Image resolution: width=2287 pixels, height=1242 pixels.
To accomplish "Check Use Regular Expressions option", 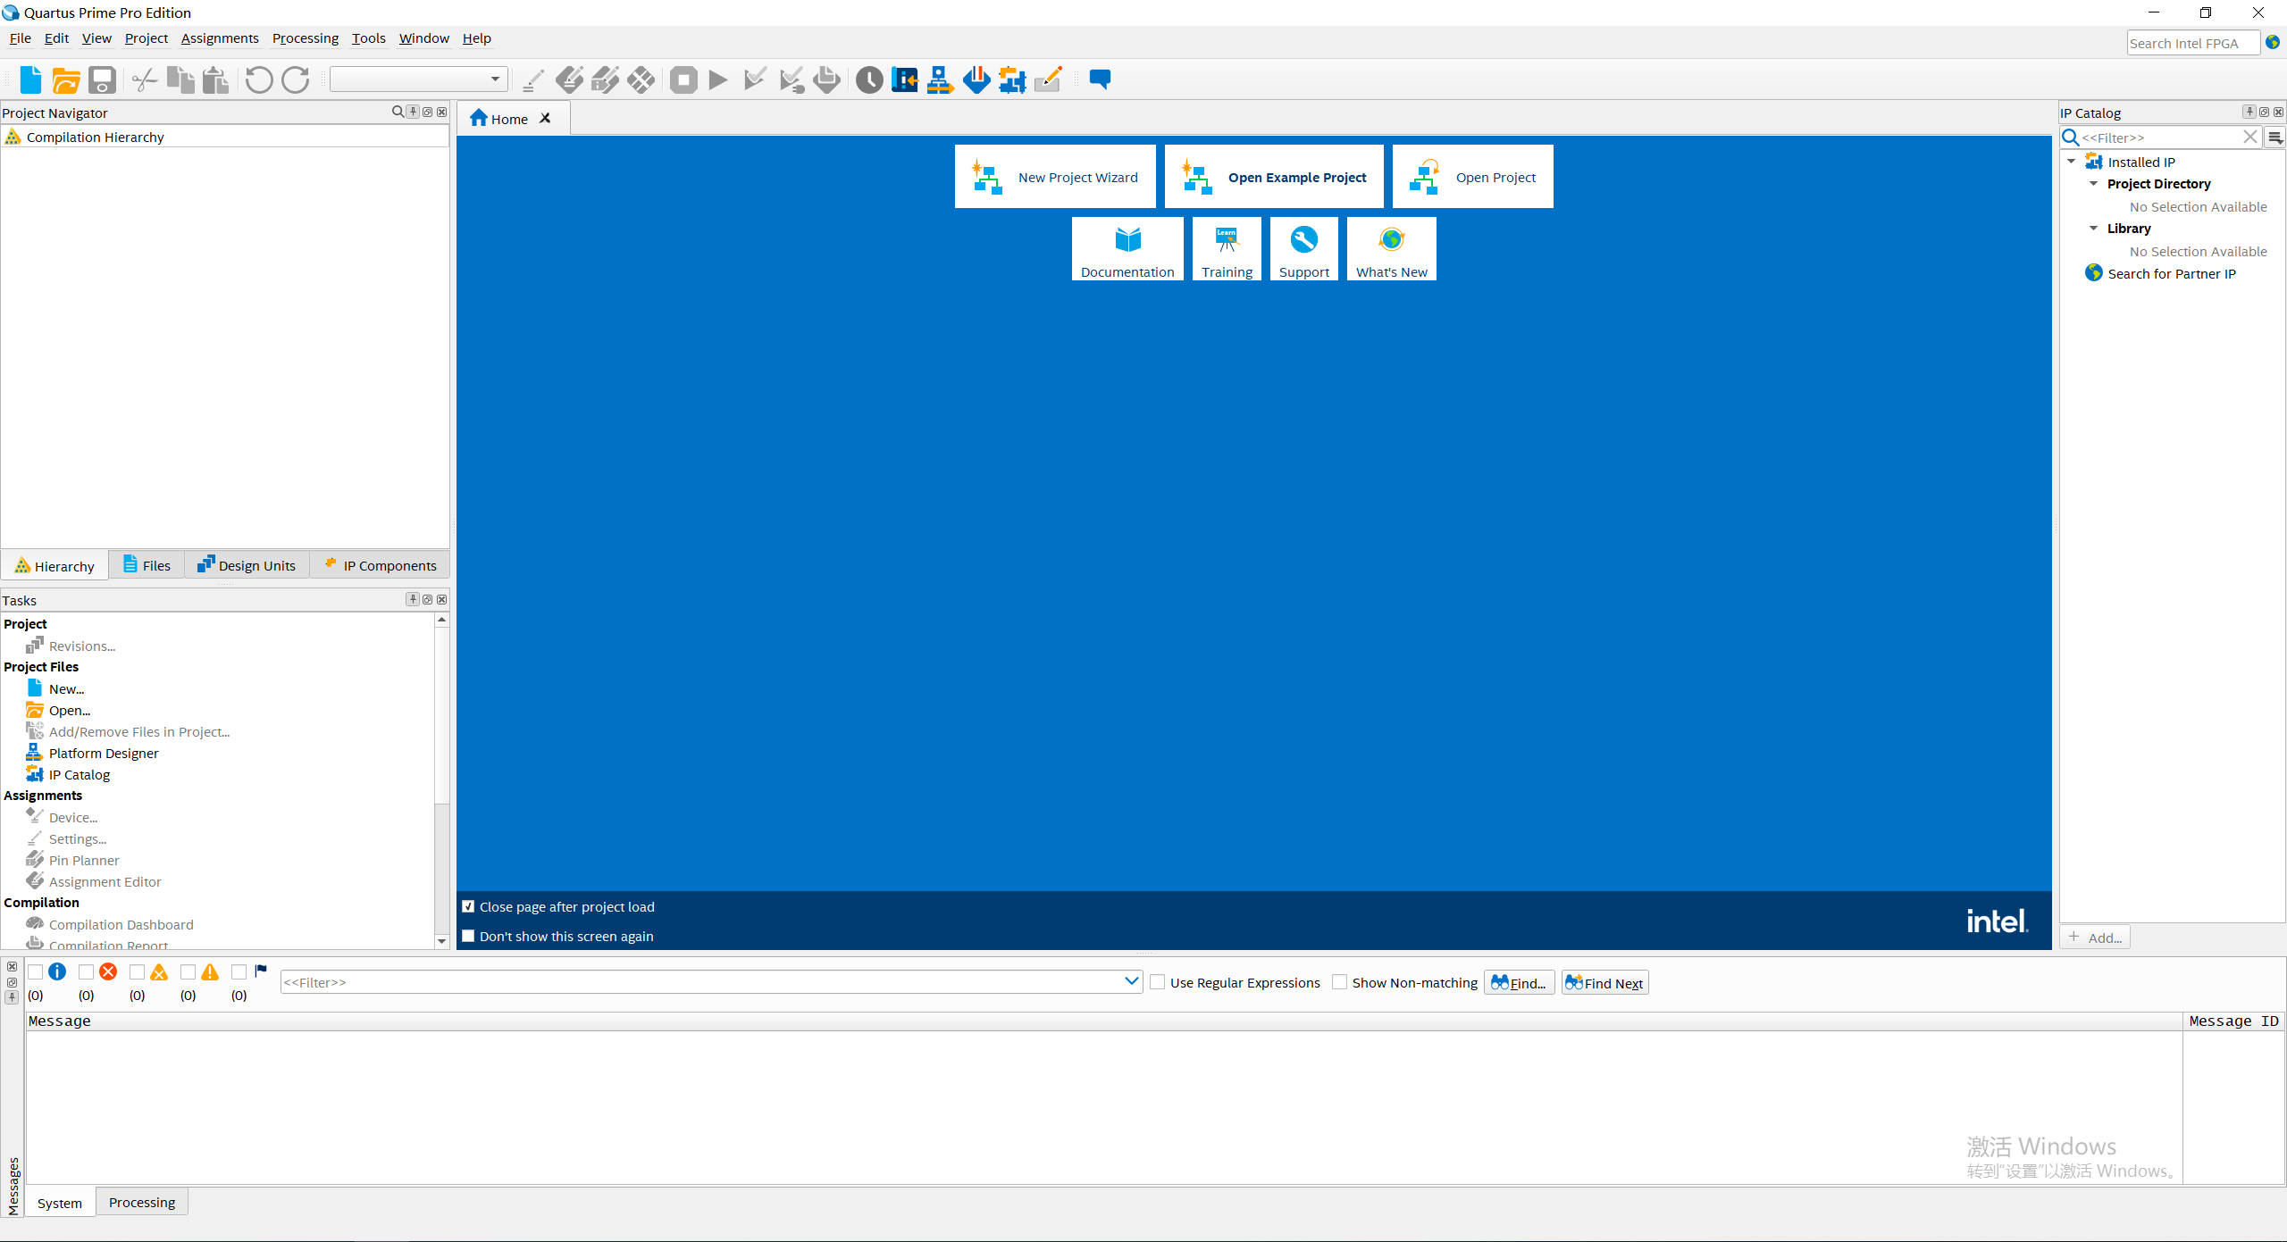I will click(x=1158, y=982).
